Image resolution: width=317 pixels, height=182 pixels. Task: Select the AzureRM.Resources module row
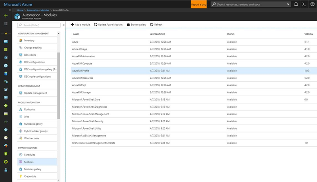[x=194, y=78]
